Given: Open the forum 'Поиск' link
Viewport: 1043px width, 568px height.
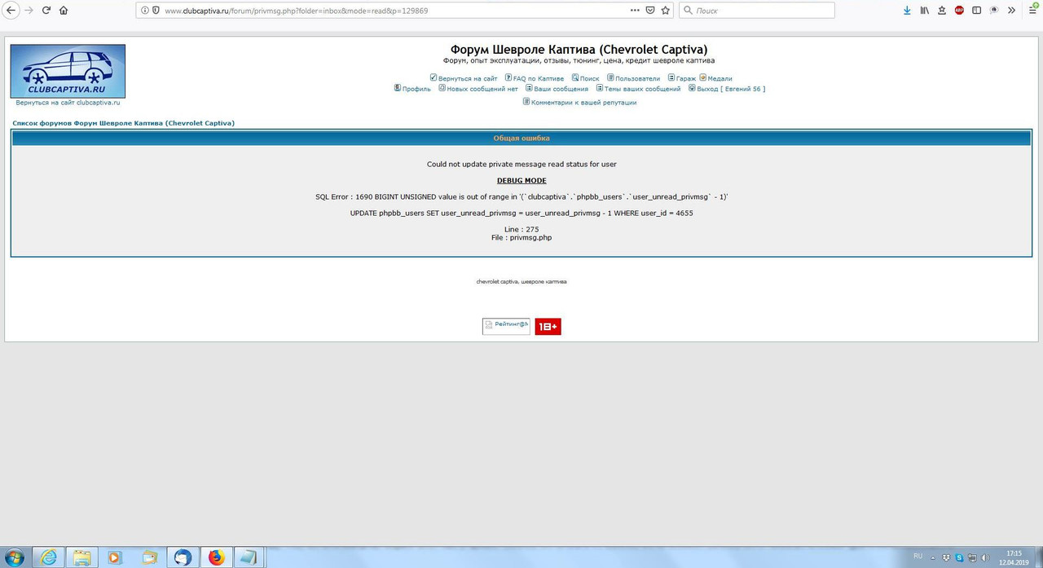Looking at the screenshot, I should pos(589,78).
